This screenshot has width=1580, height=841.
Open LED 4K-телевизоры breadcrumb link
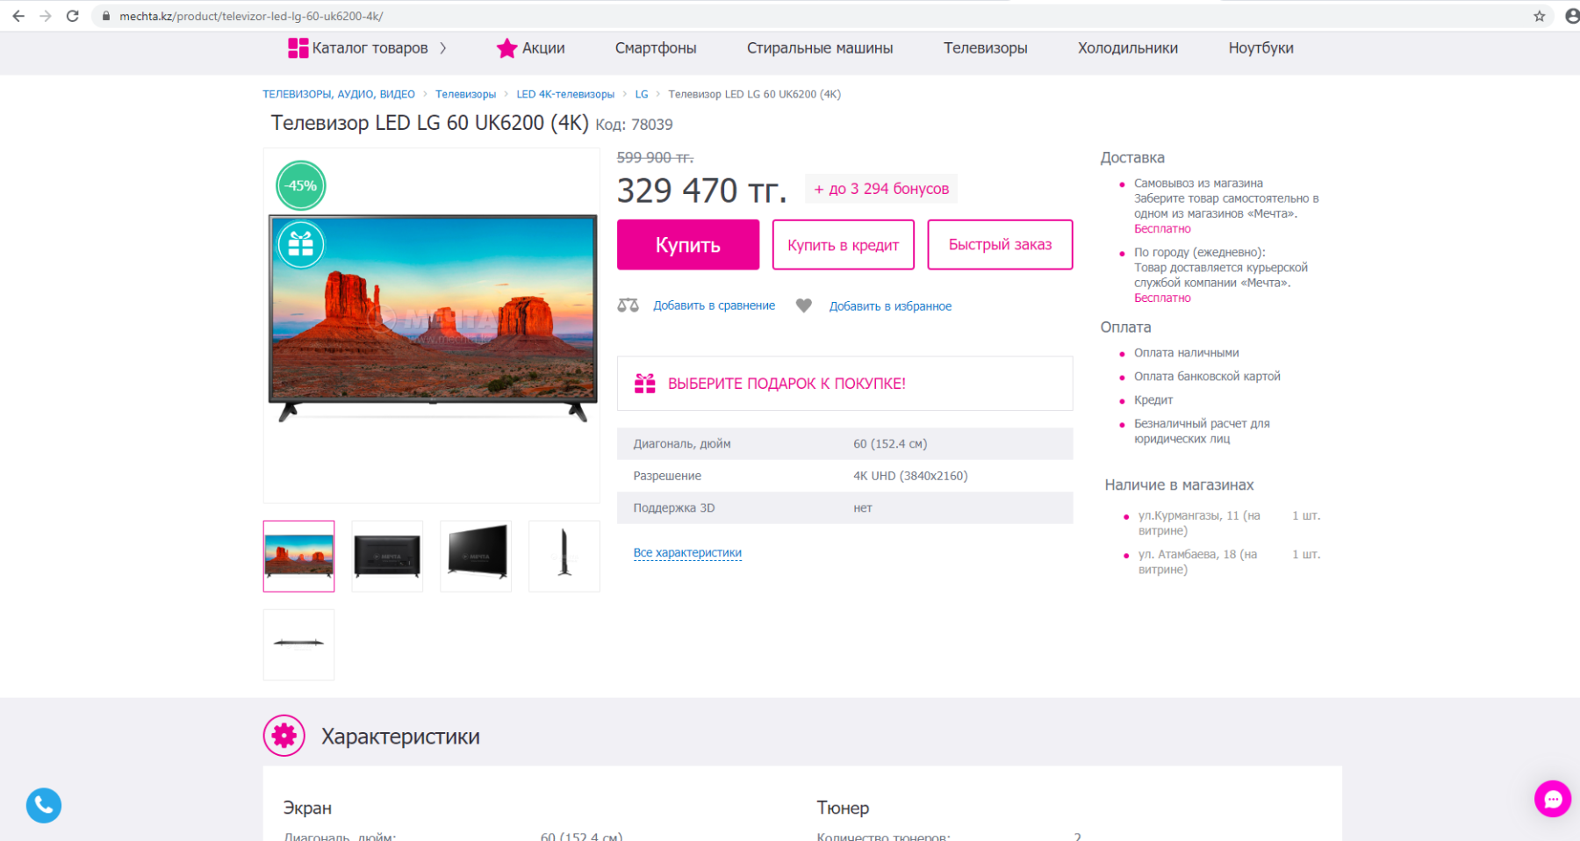point(565,94)
